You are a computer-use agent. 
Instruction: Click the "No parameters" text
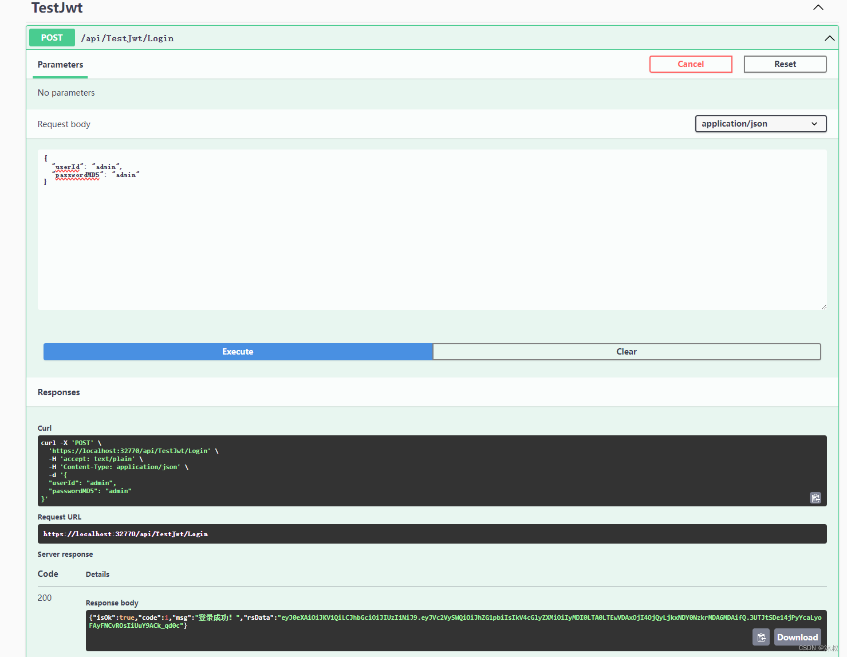pyautogui.click(x=66, y=93)
